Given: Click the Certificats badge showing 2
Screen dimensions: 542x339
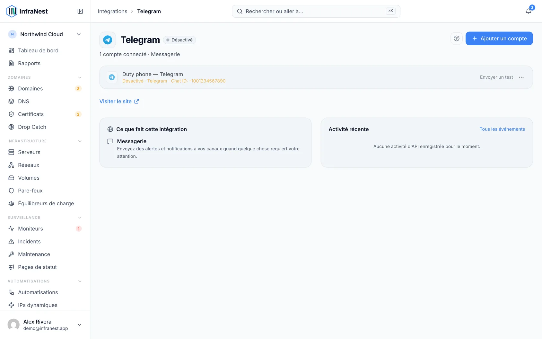Looking at the screenshot, I should click(x=78, y=114).
